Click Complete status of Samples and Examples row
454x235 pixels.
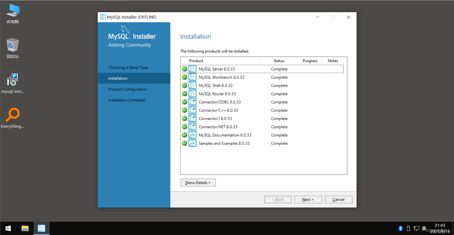[279, 143]
